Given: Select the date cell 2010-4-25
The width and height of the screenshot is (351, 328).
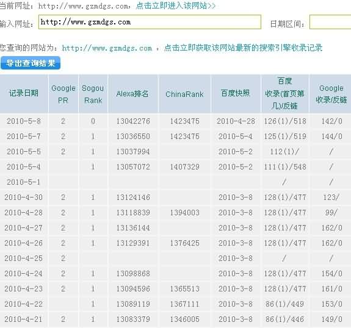Looking at the screenshot, I should click(24, 258).
